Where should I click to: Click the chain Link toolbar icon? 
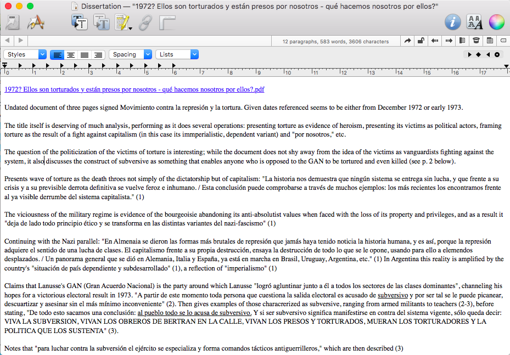pos(145,22)
